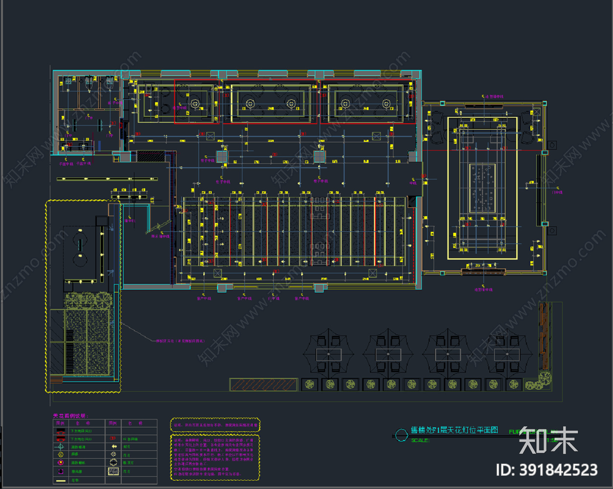Click the legend name 射灯
The image size is (613, 489).
127,447
